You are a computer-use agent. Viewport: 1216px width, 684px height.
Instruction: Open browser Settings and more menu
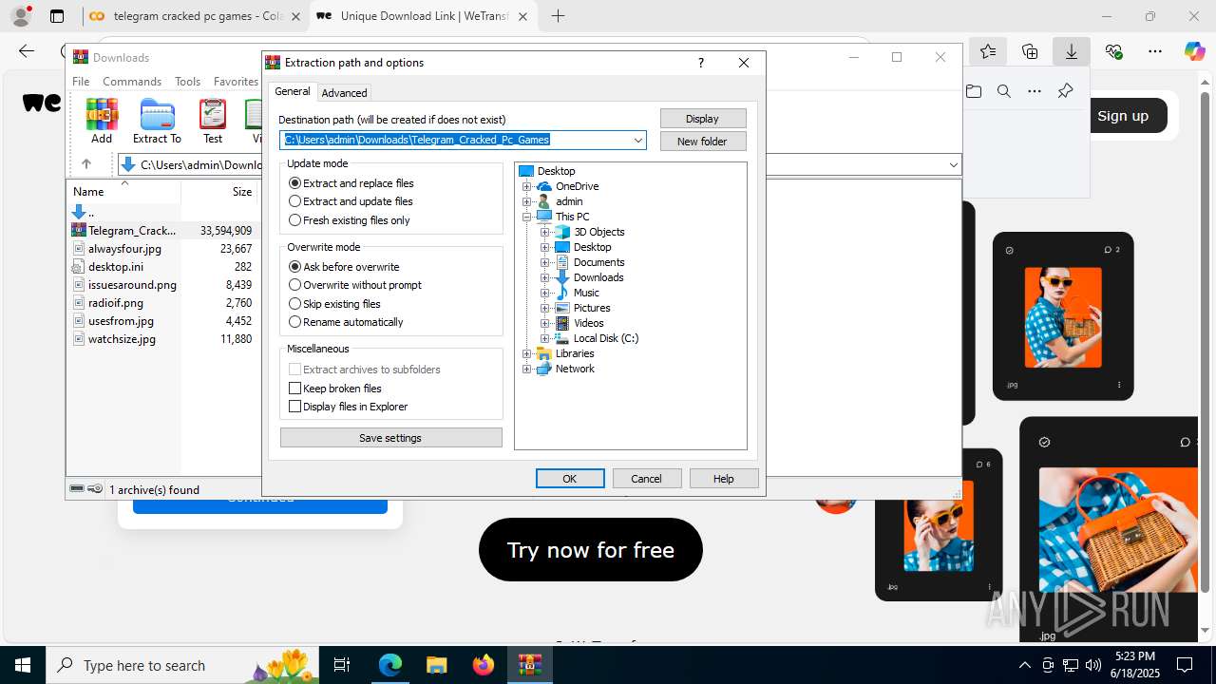tap(1155, 51)
